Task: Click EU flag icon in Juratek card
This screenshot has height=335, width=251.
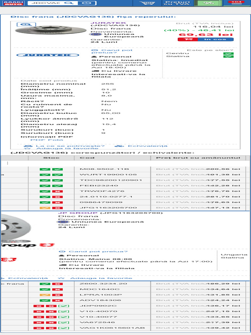Action: click(95, 34)
